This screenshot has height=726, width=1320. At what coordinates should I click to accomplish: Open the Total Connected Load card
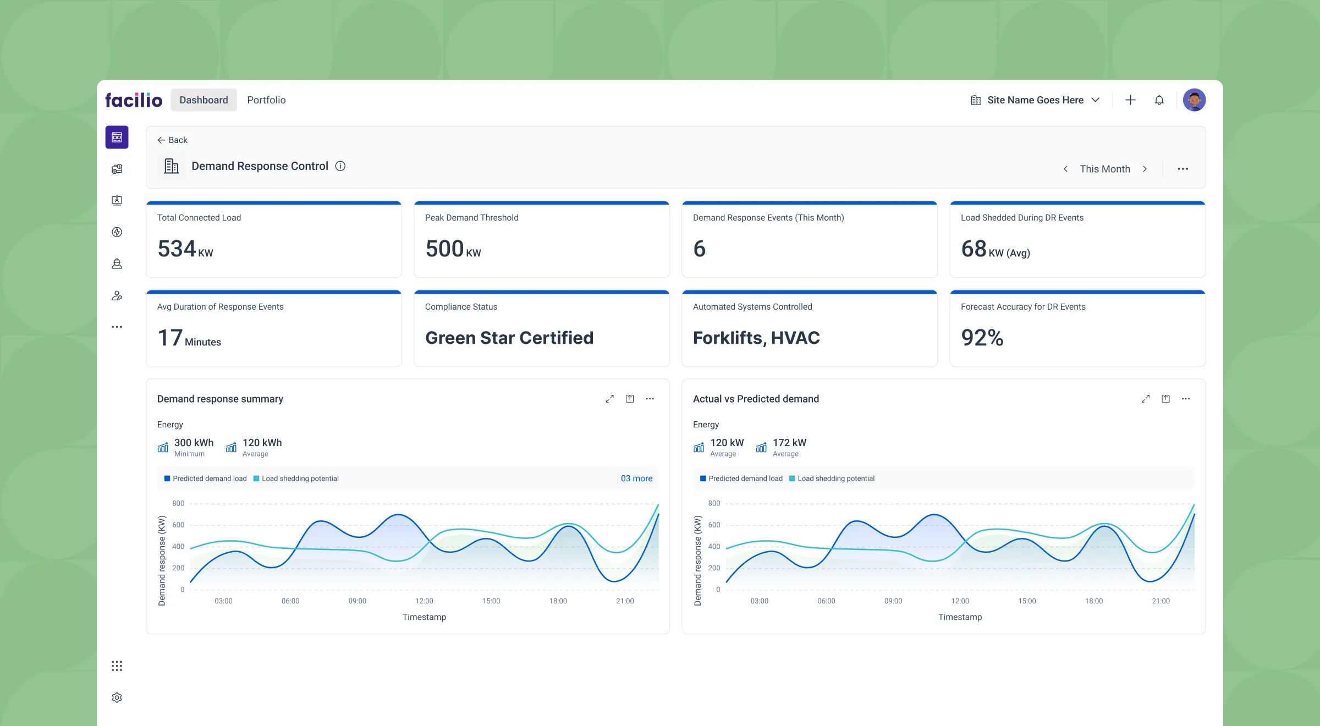coord(274,240)
